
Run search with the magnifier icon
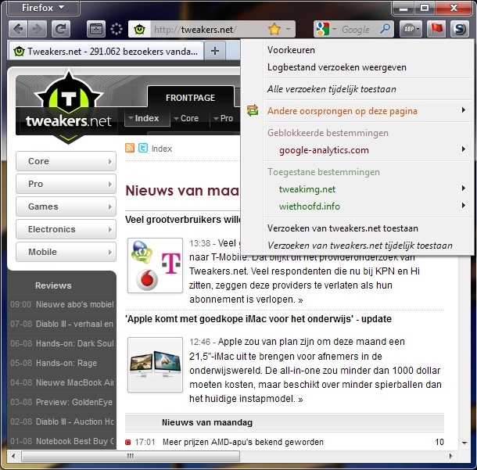pos(386,29)
